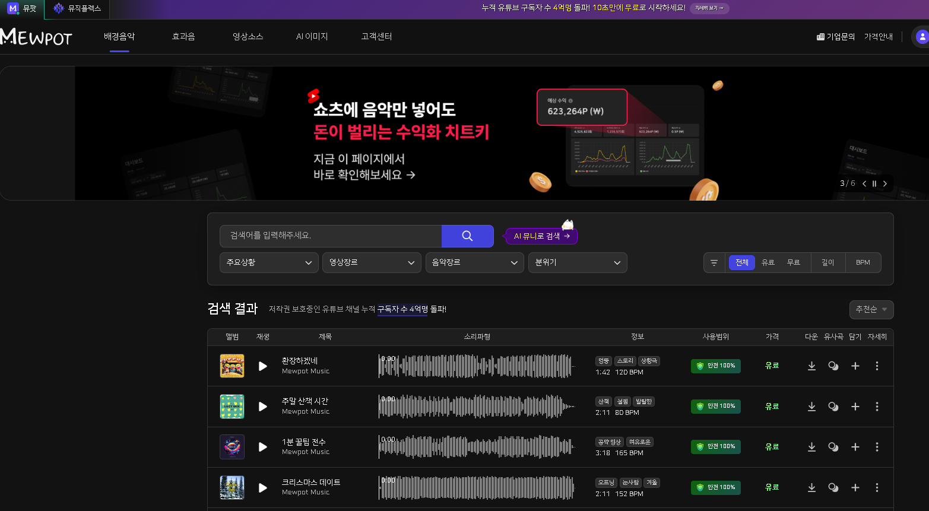Click the search keyword input field
The width and height of the screenshot is (929, 511).
click(331, 236)
